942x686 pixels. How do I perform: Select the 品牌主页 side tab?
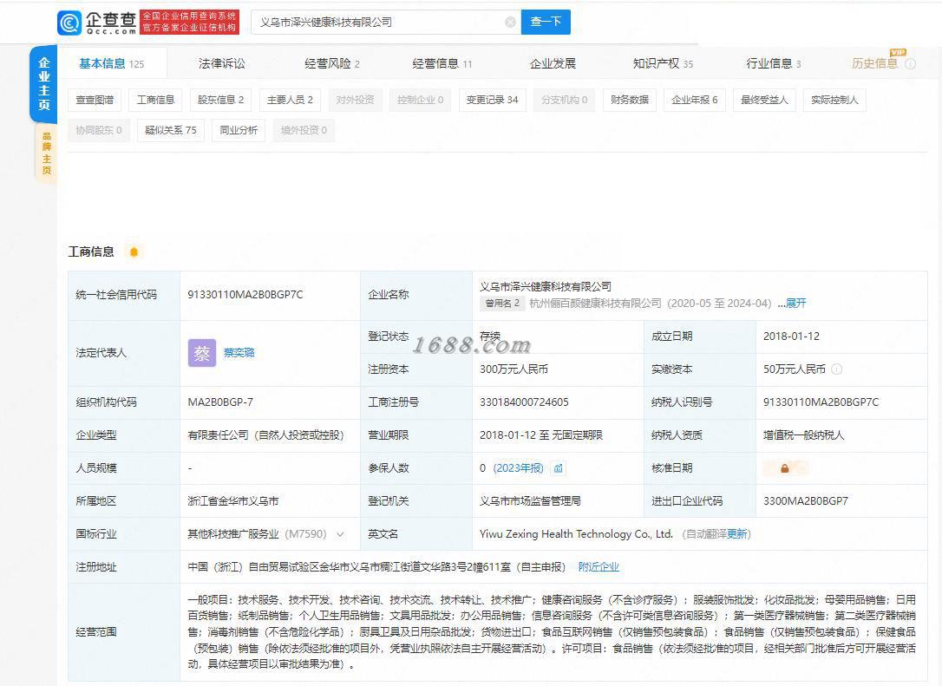point(46,154)
